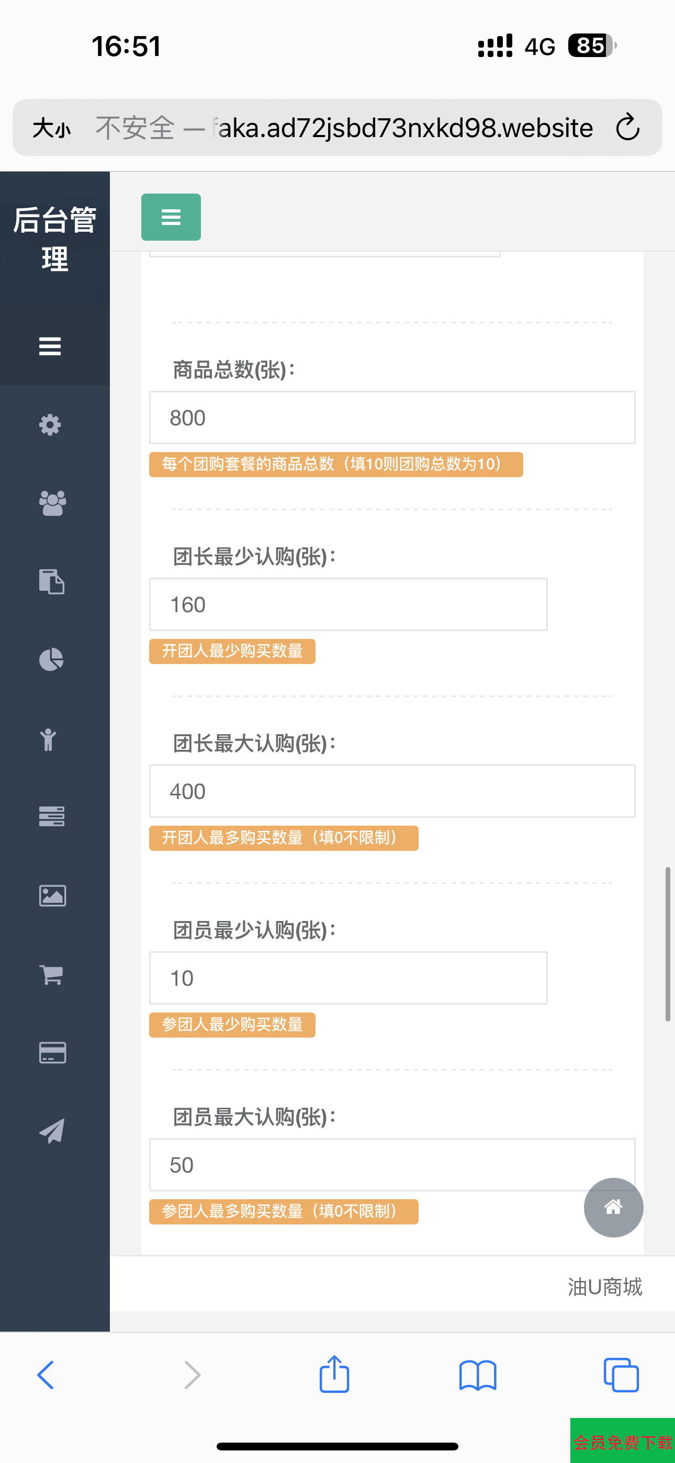Screen dimensions: 675x1463
Task: Edit the 商品总数 field showing 800
Action: [392, 418]
